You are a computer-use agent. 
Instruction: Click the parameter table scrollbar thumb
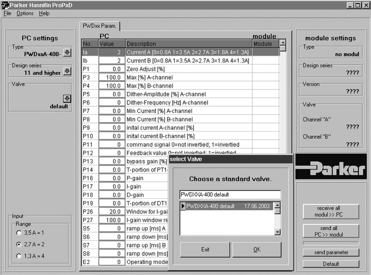pyautogui.click(x=283, y=48)
